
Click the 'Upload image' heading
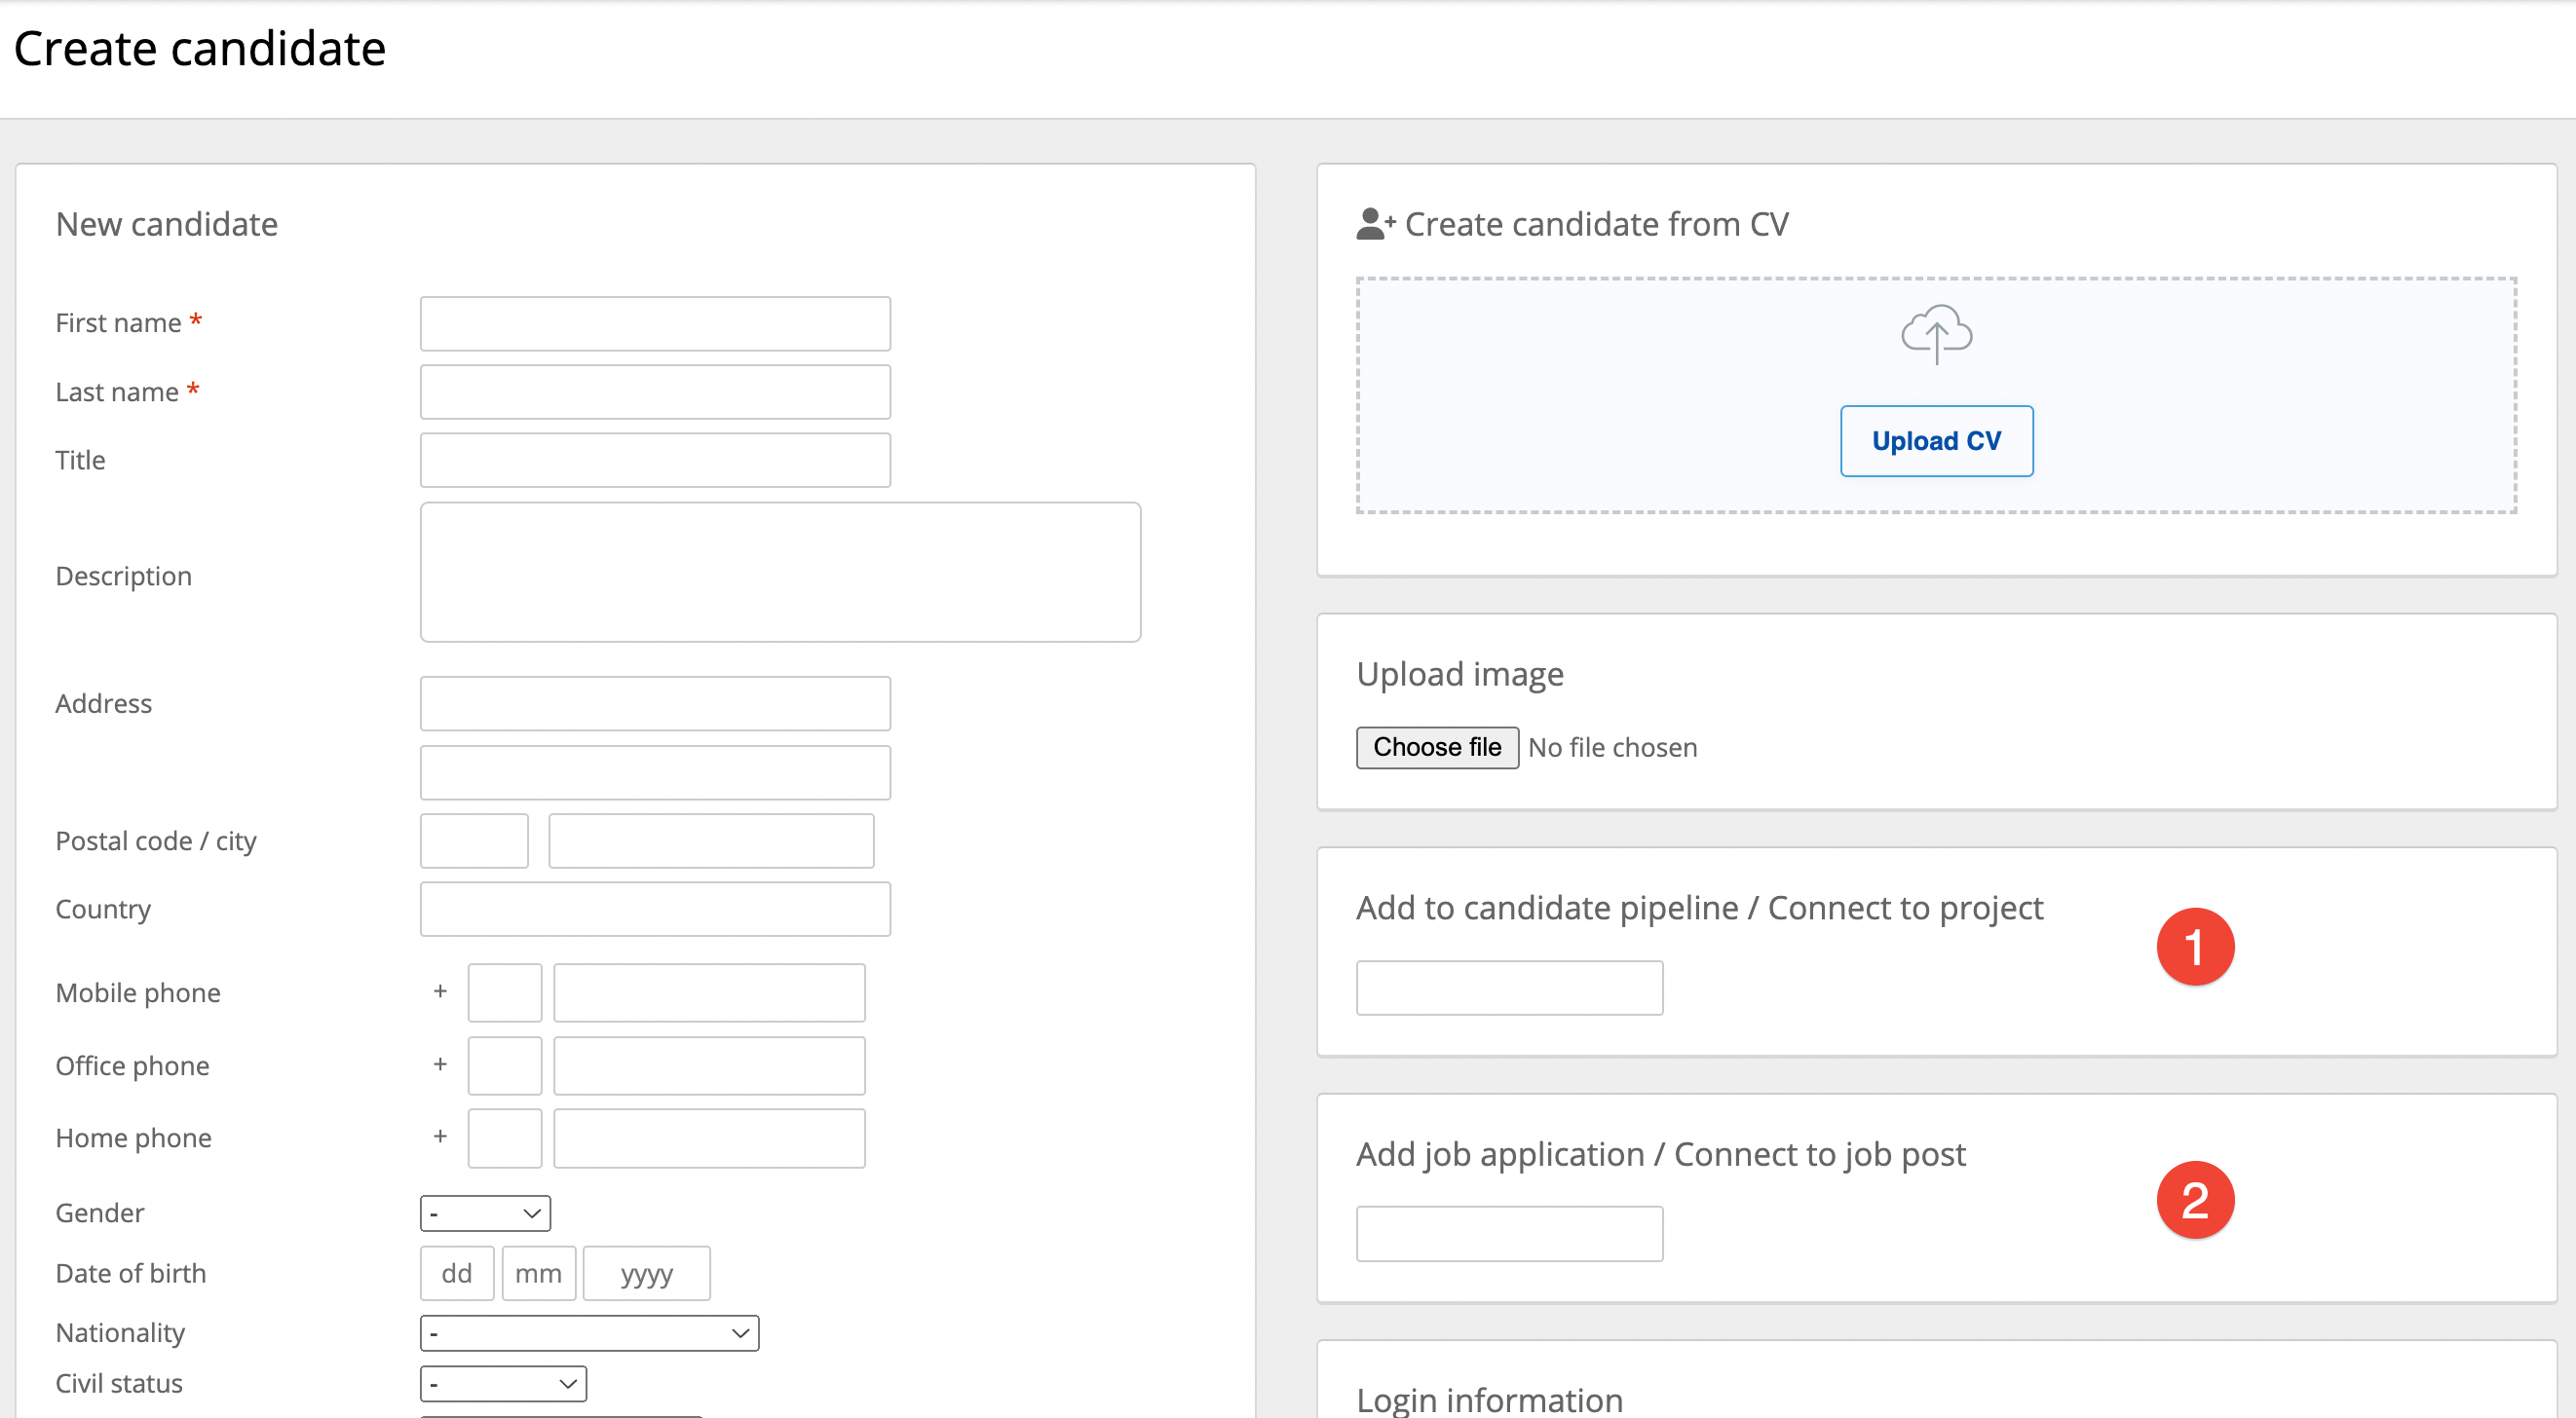coord(1460,675)
